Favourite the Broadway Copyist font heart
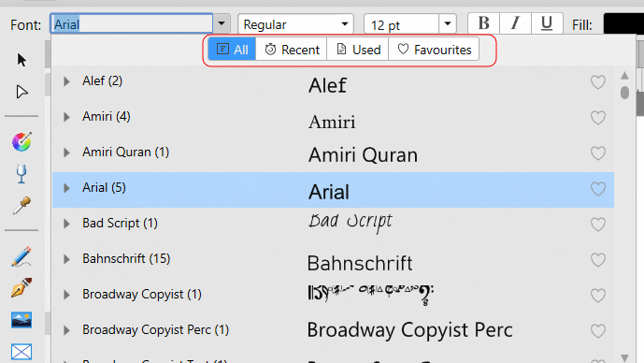This screenshot has width=644, height=363. pyautogui.click(x=598, y=296)
